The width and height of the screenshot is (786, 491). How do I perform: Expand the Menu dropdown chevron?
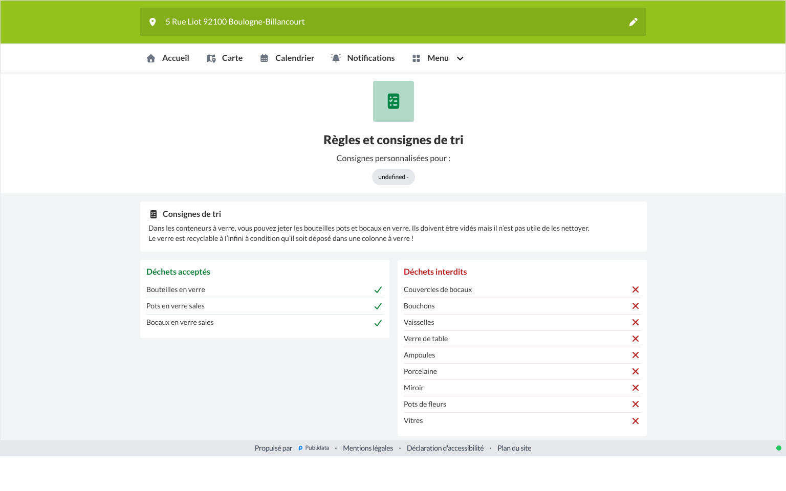(460, 58)
